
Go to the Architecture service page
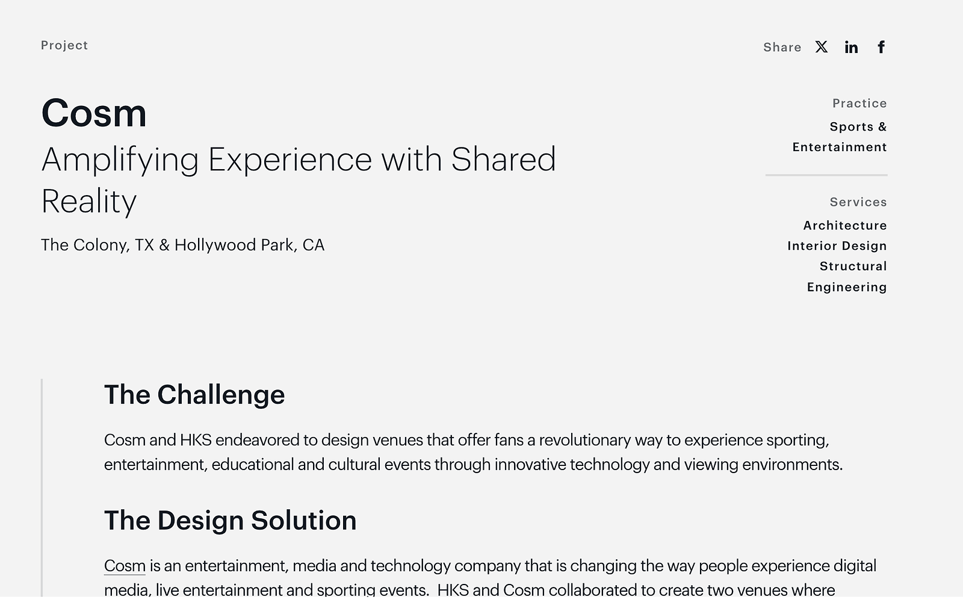point(844,225)
